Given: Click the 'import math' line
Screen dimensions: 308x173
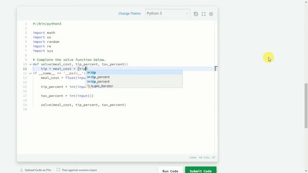Looking at the screenshot, I should point(44,33).
